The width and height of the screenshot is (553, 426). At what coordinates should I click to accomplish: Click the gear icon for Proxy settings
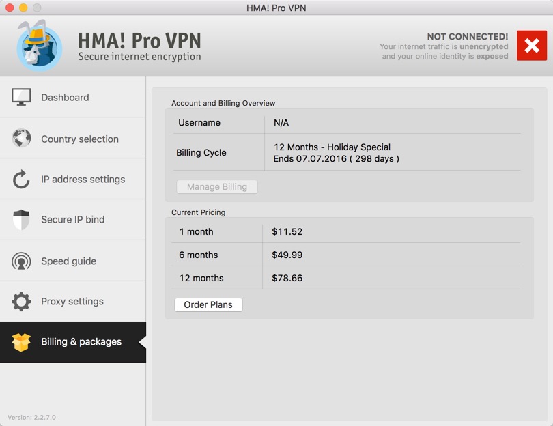(x=21, y=302)
